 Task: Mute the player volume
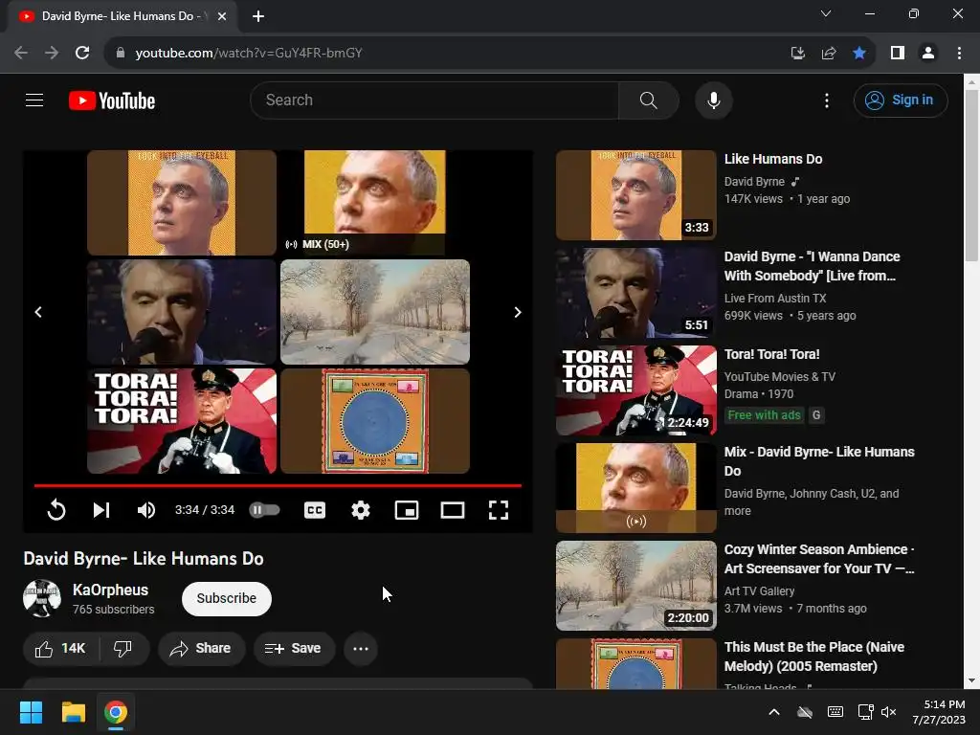point(146,510)
